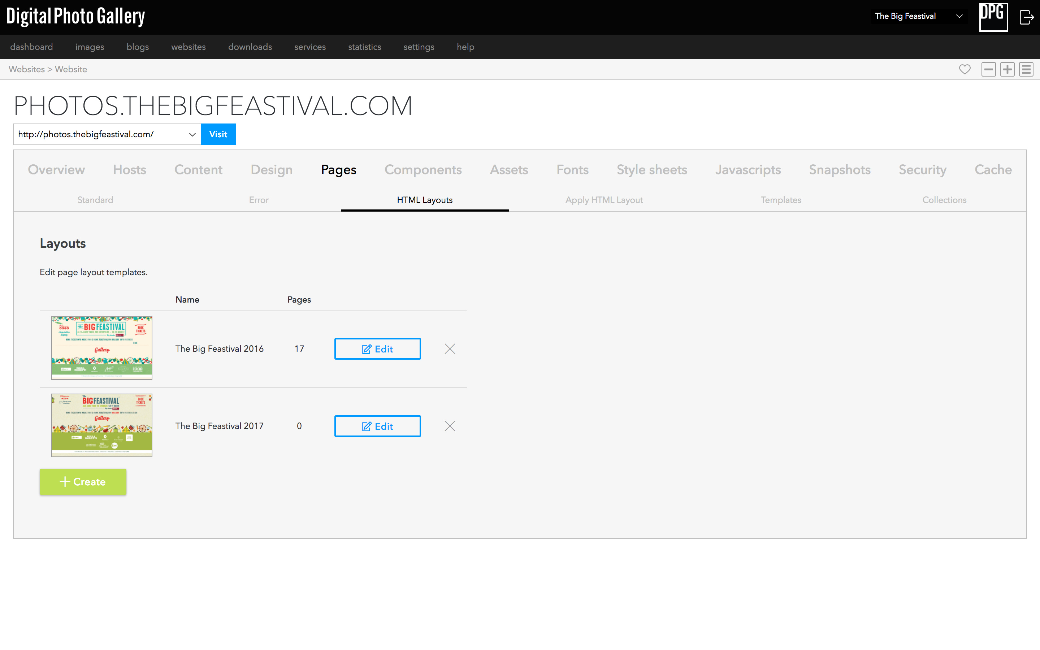Click the logout icon in the header

tap(1027, 17)
